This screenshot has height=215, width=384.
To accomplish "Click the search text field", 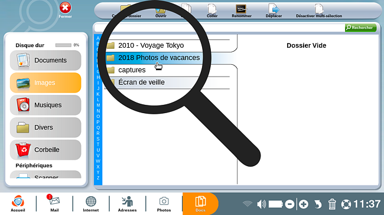I will 219,28.
